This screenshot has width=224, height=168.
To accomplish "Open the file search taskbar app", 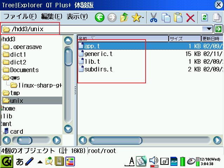I will (49, 161).
